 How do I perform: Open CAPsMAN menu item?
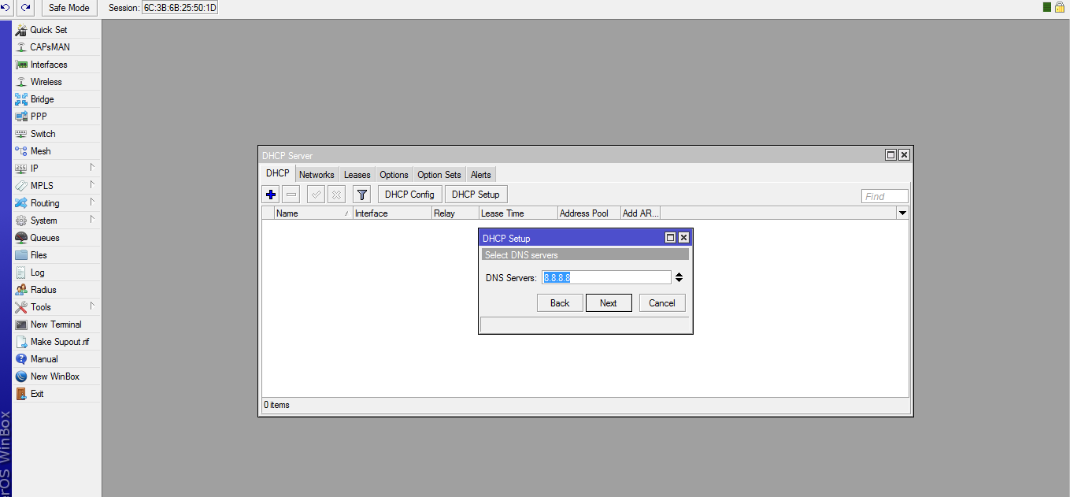pos(57,47)
